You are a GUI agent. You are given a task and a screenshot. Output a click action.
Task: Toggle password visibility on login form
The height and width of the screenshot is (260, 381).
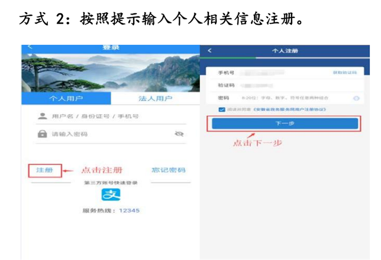(x=179, y=134)
